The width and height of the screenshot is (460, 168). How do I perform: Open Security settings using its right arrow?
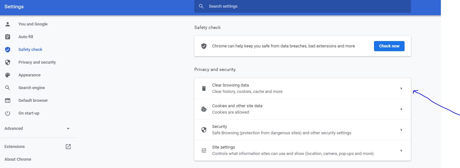401,130
